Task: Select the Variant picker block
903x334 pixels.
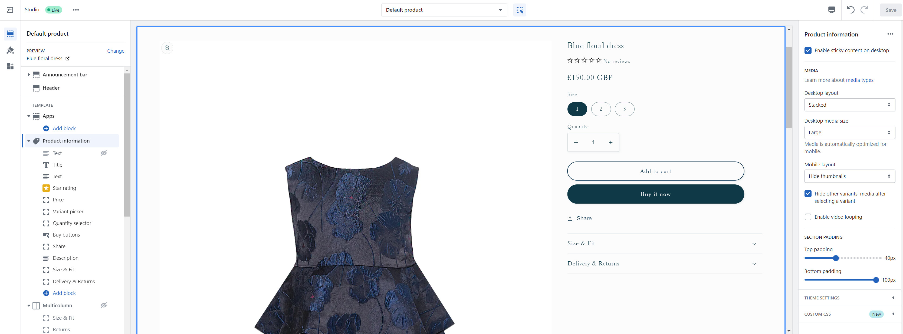Action: (x=68, y=212)
